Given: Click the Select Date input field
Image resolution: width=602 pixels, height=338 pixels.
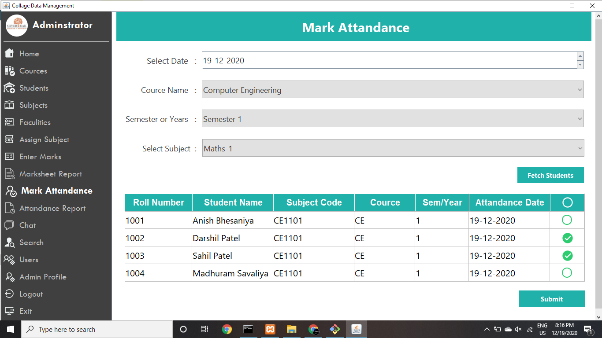Looking at the screenshot, I should 389,60.
